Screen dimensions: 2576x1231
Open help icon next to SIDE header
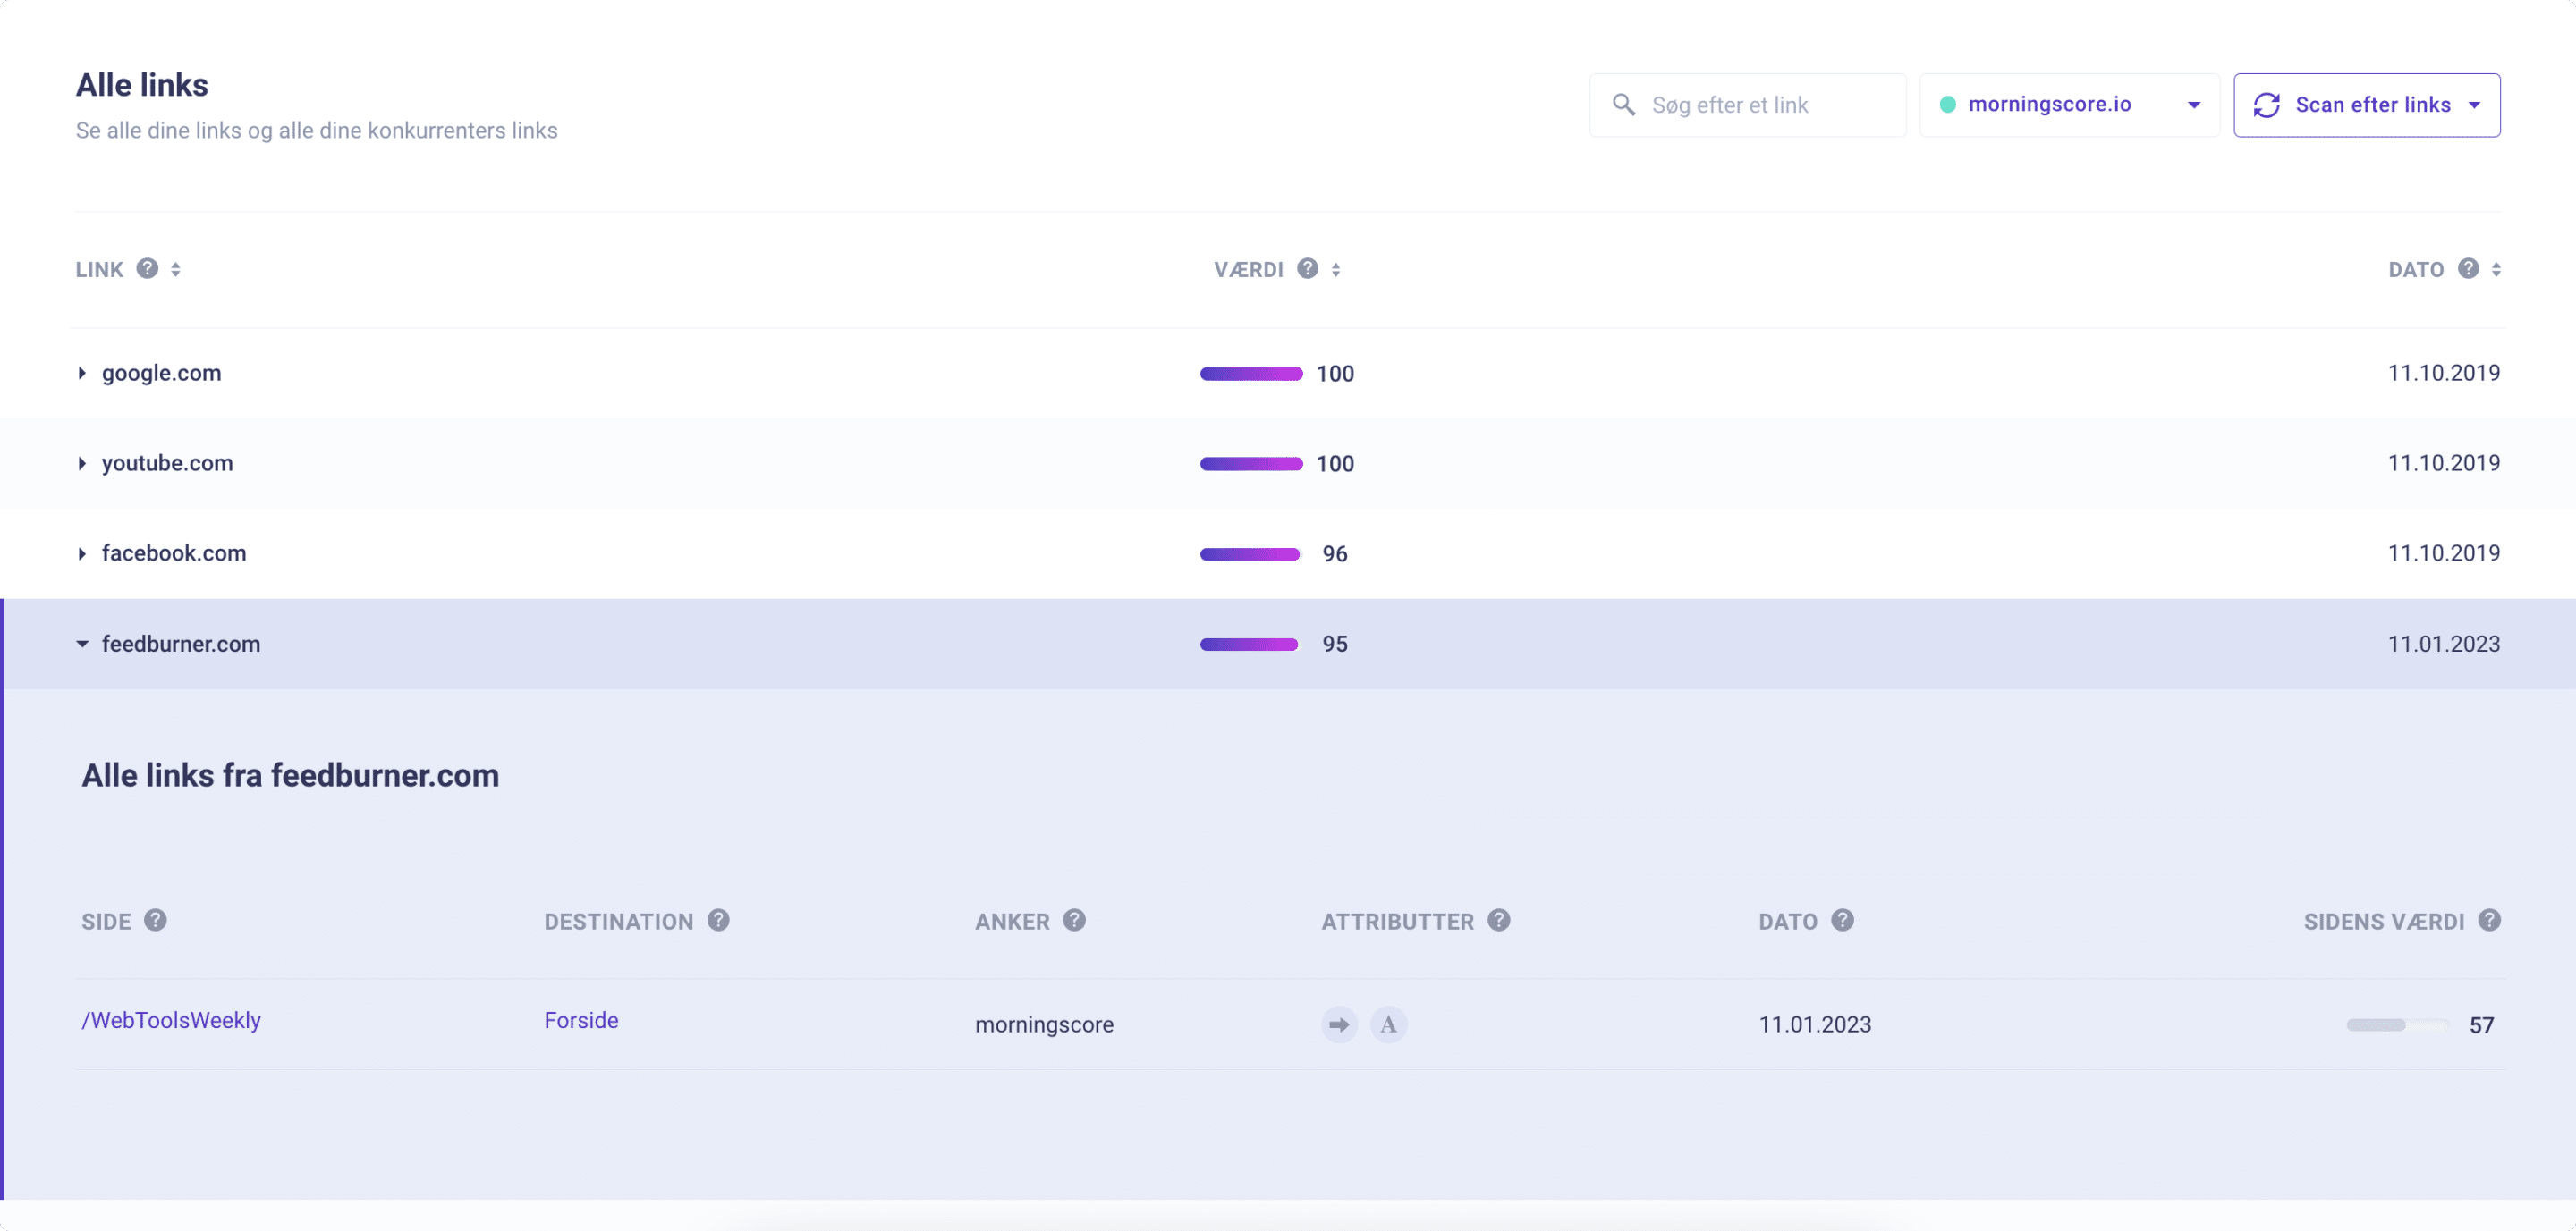pos(155,920)
